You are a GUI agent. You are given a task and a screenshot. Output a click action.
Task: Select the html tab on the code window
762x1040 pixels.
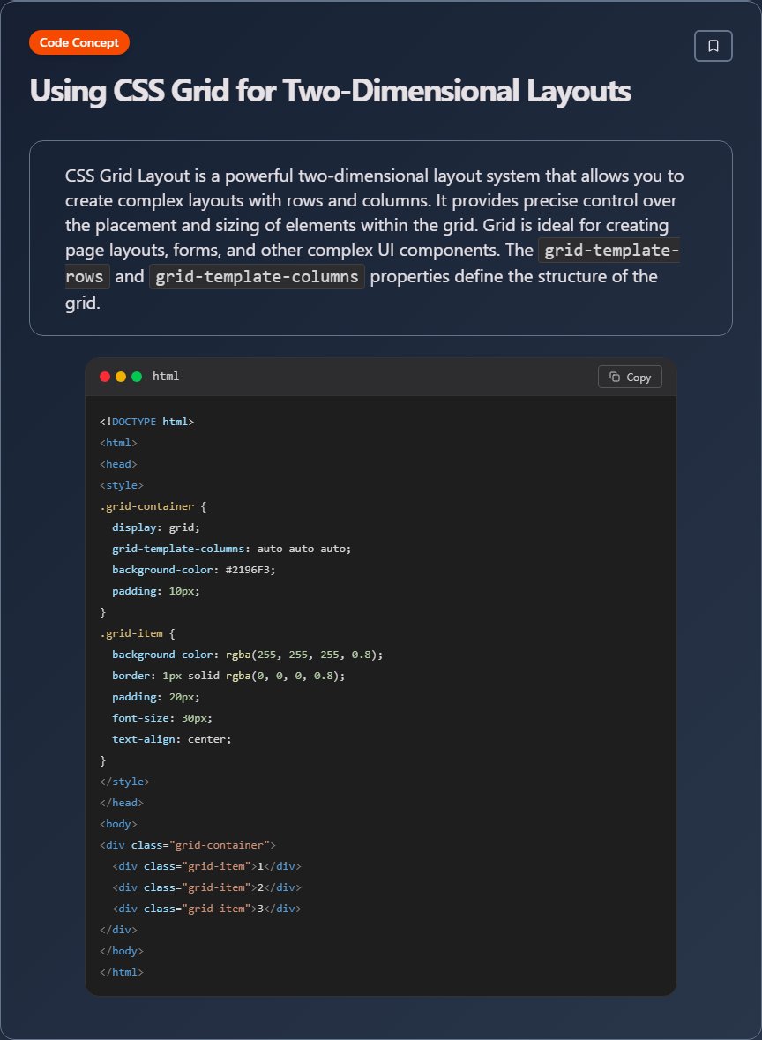click(x=166, y=376)
